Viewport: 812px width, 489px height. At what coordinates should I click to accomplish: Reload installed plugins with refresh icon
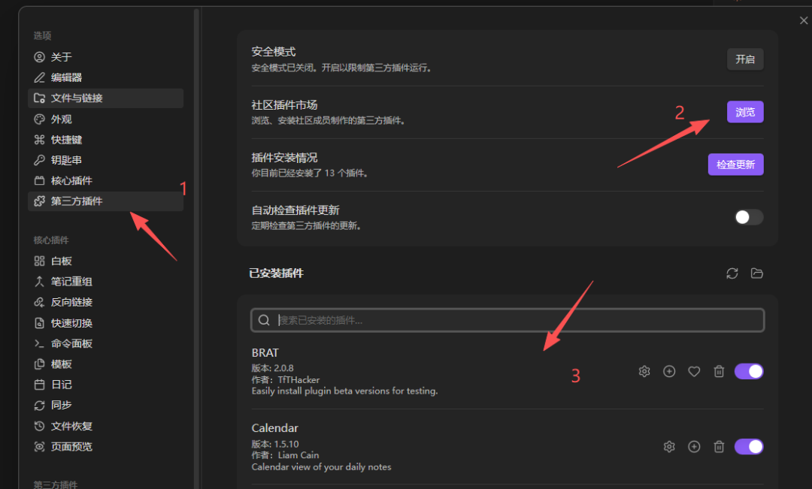click(732, 273)
